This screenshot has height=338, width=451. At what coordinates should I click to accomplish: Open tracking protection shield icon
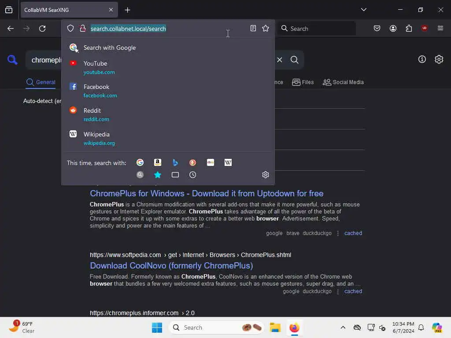(x=70, y=28)
